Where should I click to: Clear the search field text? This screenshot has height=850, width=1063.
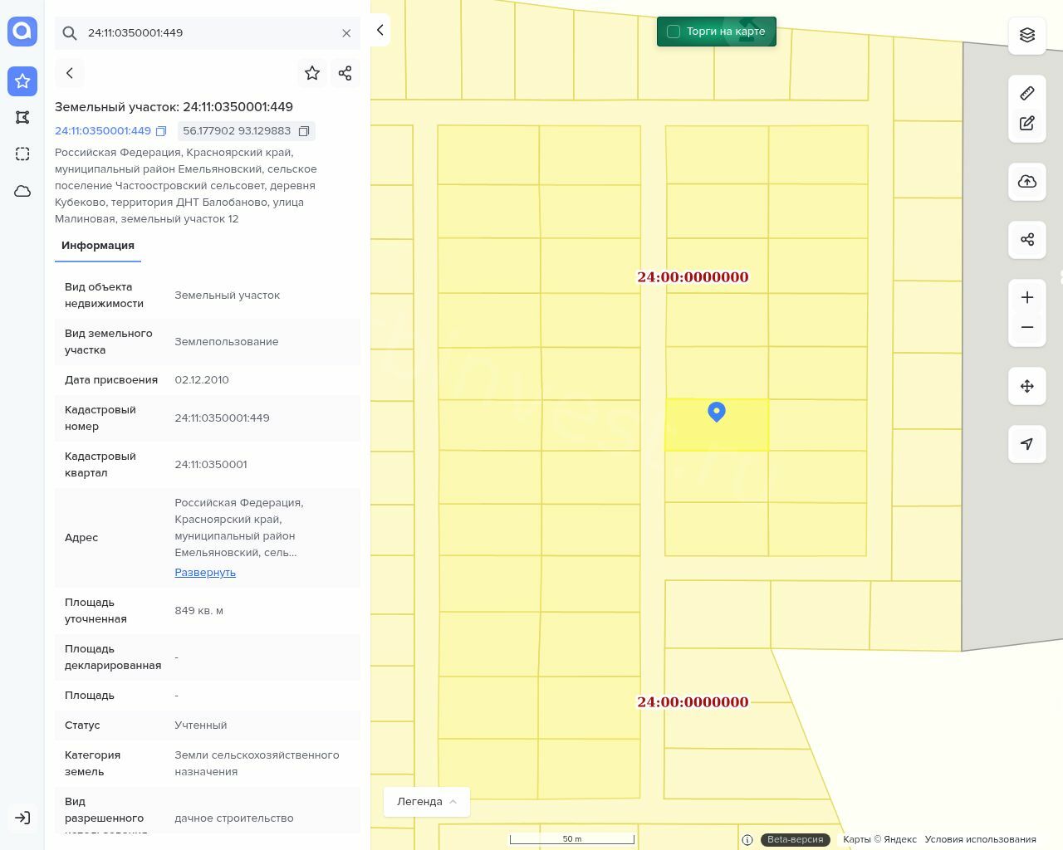click(x=346, y=33)
